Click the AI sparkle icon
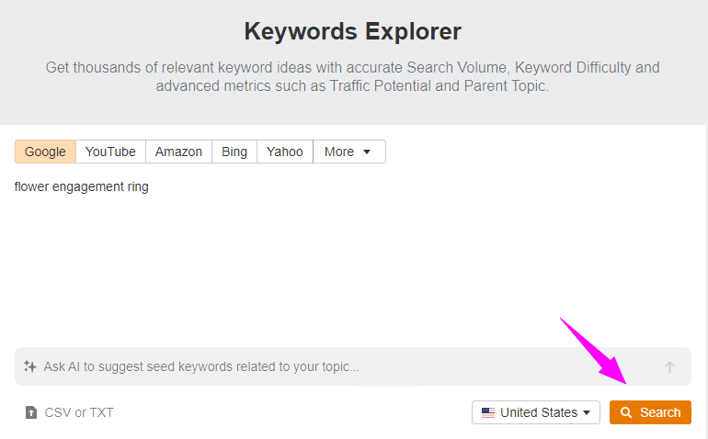Screen dimensions: 708x439 (30, 366)
